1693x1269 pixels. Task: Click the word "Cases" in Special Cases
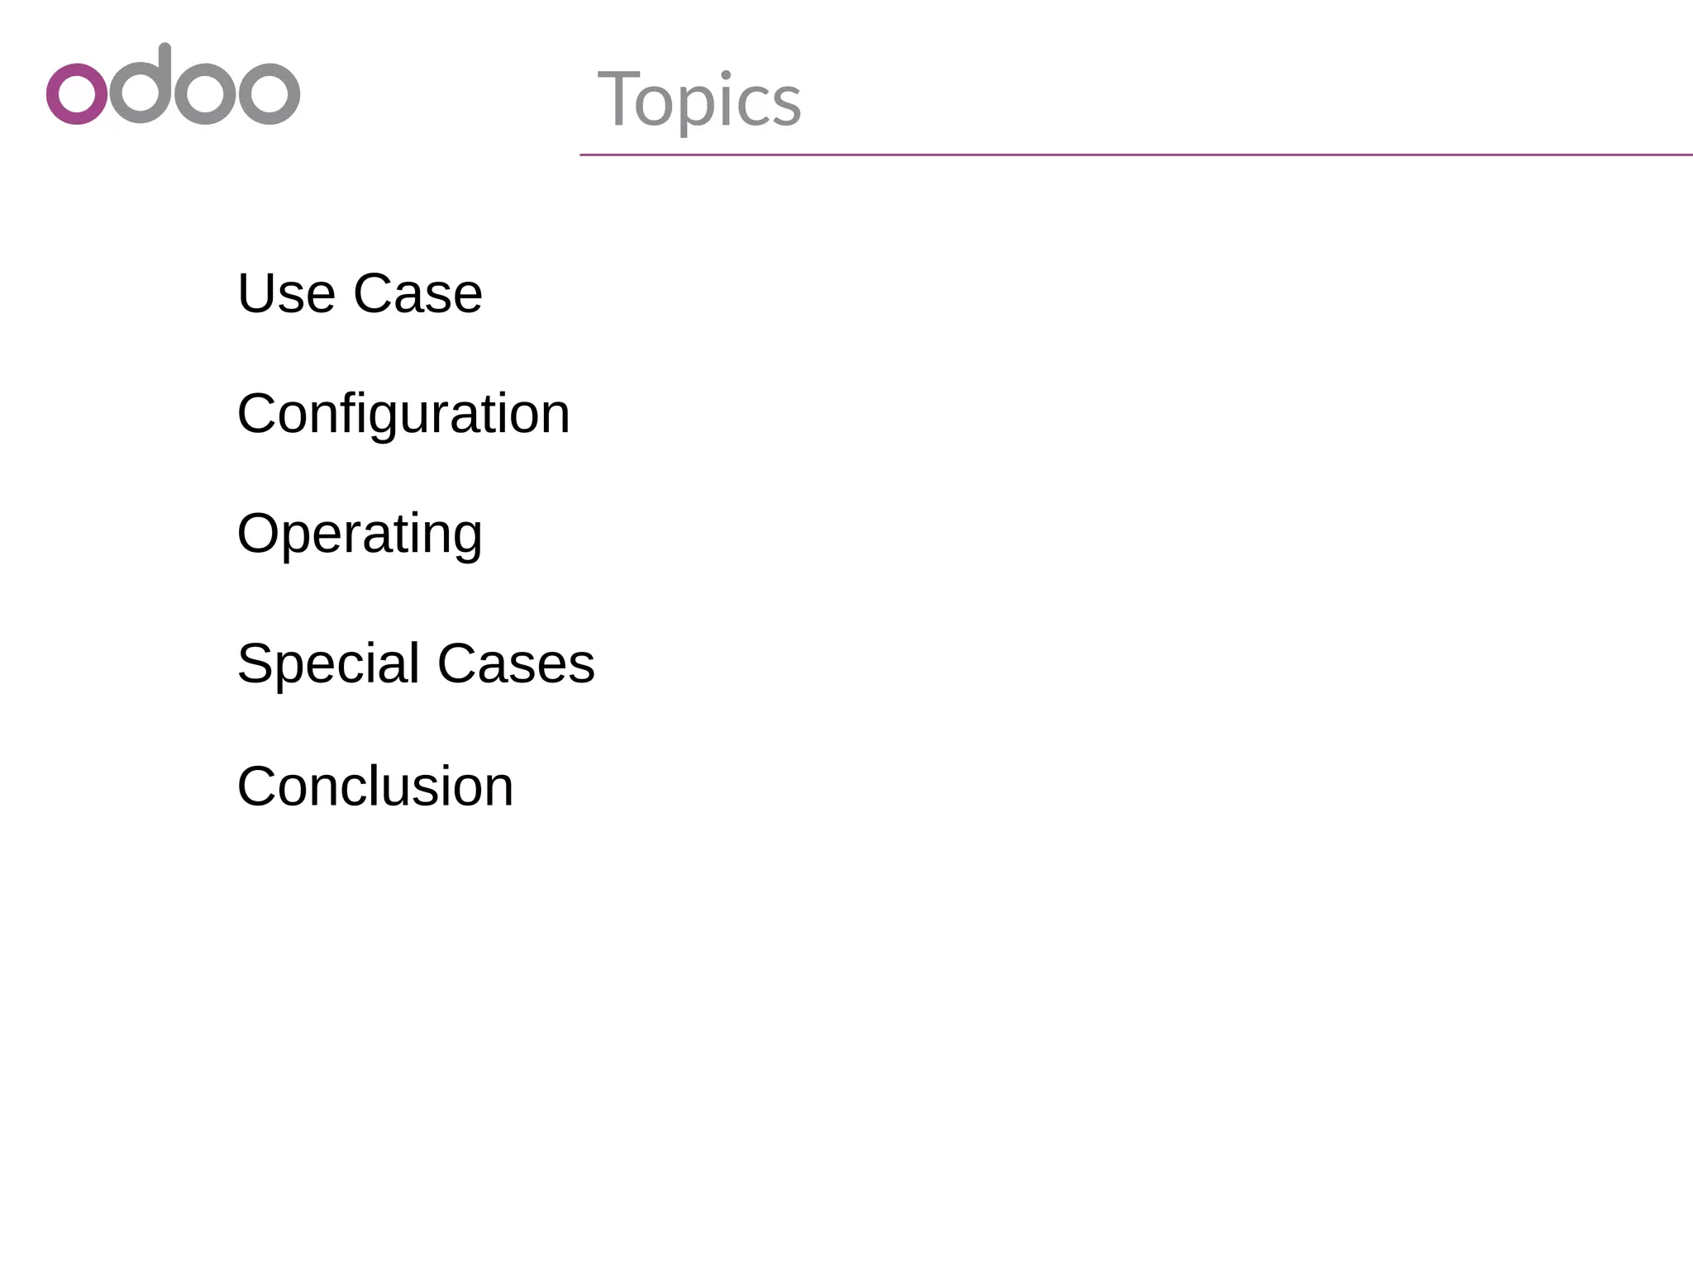pyautogui.click(x=516, y=663)
